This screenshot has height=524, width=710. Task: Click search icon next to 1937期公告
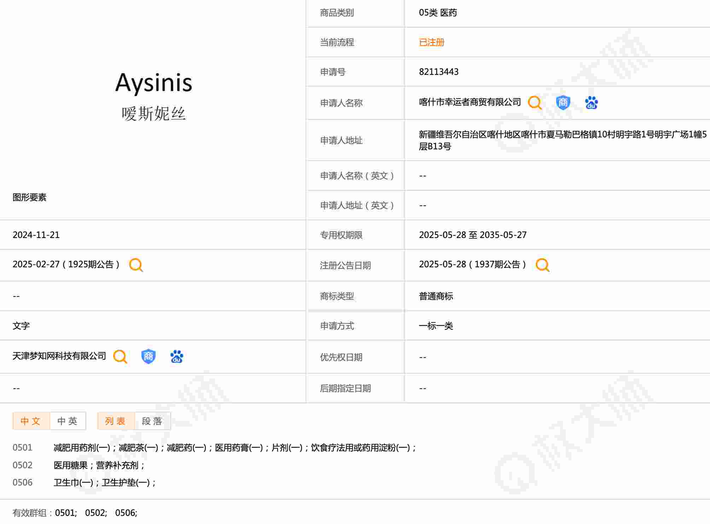[542, 264]
